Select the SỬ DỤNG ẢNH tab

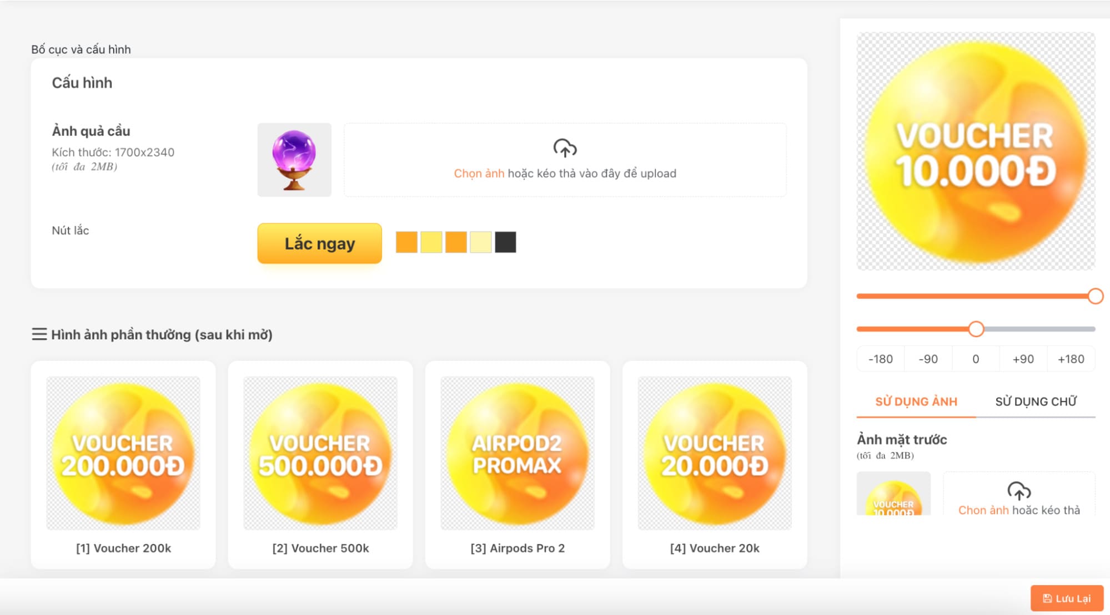point(916,401)
